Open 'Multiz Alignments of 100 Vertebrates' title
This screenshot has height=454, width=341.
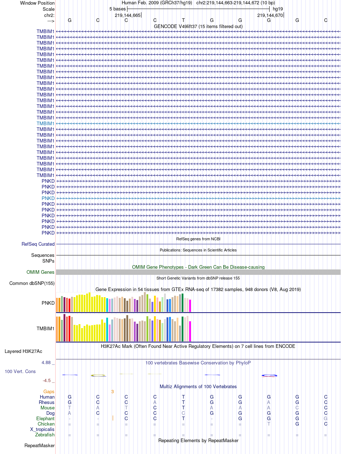[x=198, y=386]
